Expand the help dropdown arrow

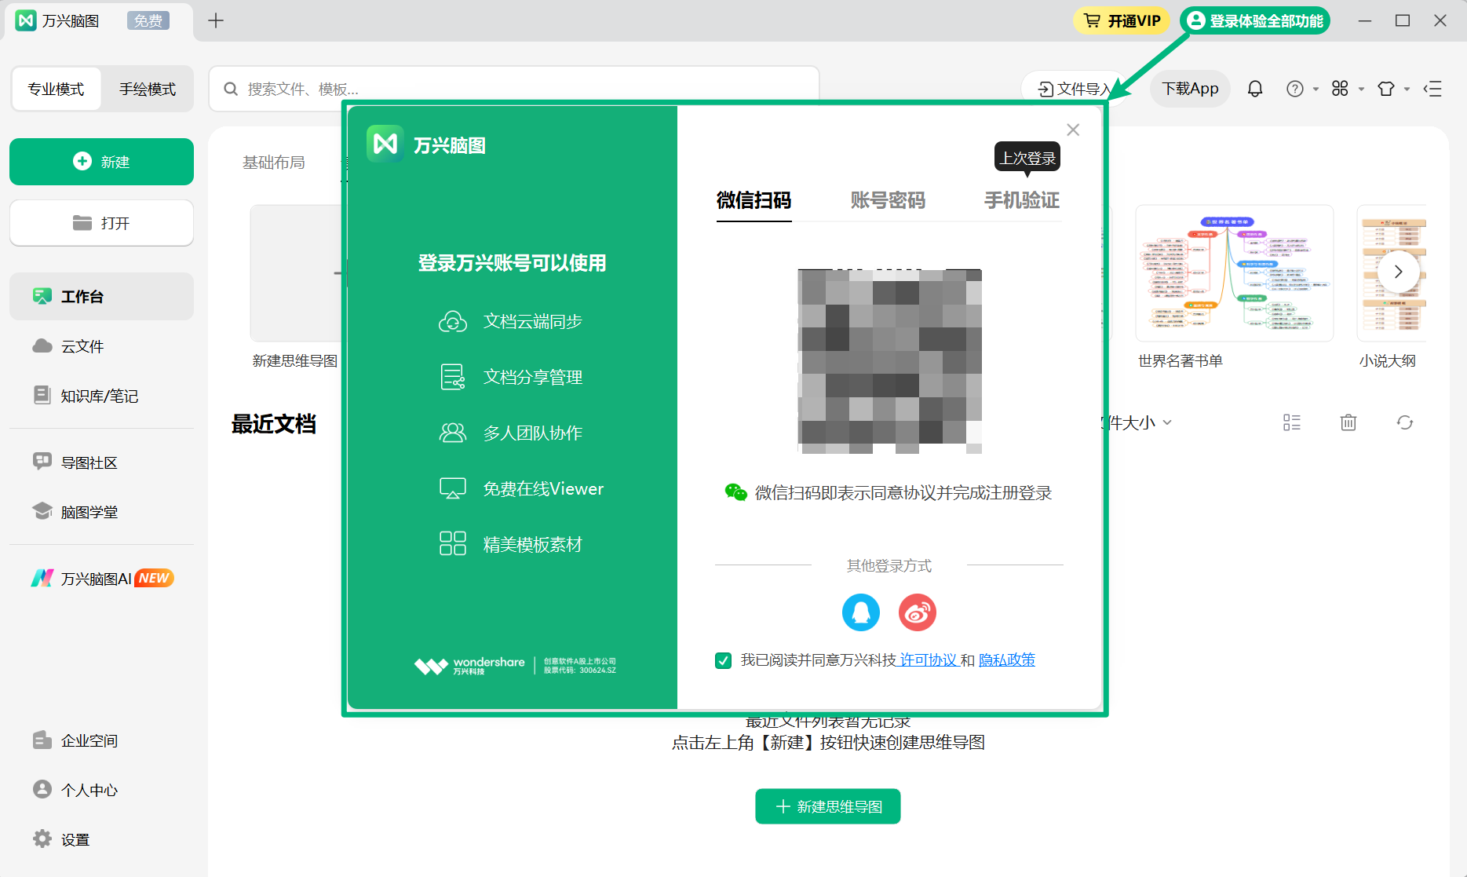pos(1316,89)
